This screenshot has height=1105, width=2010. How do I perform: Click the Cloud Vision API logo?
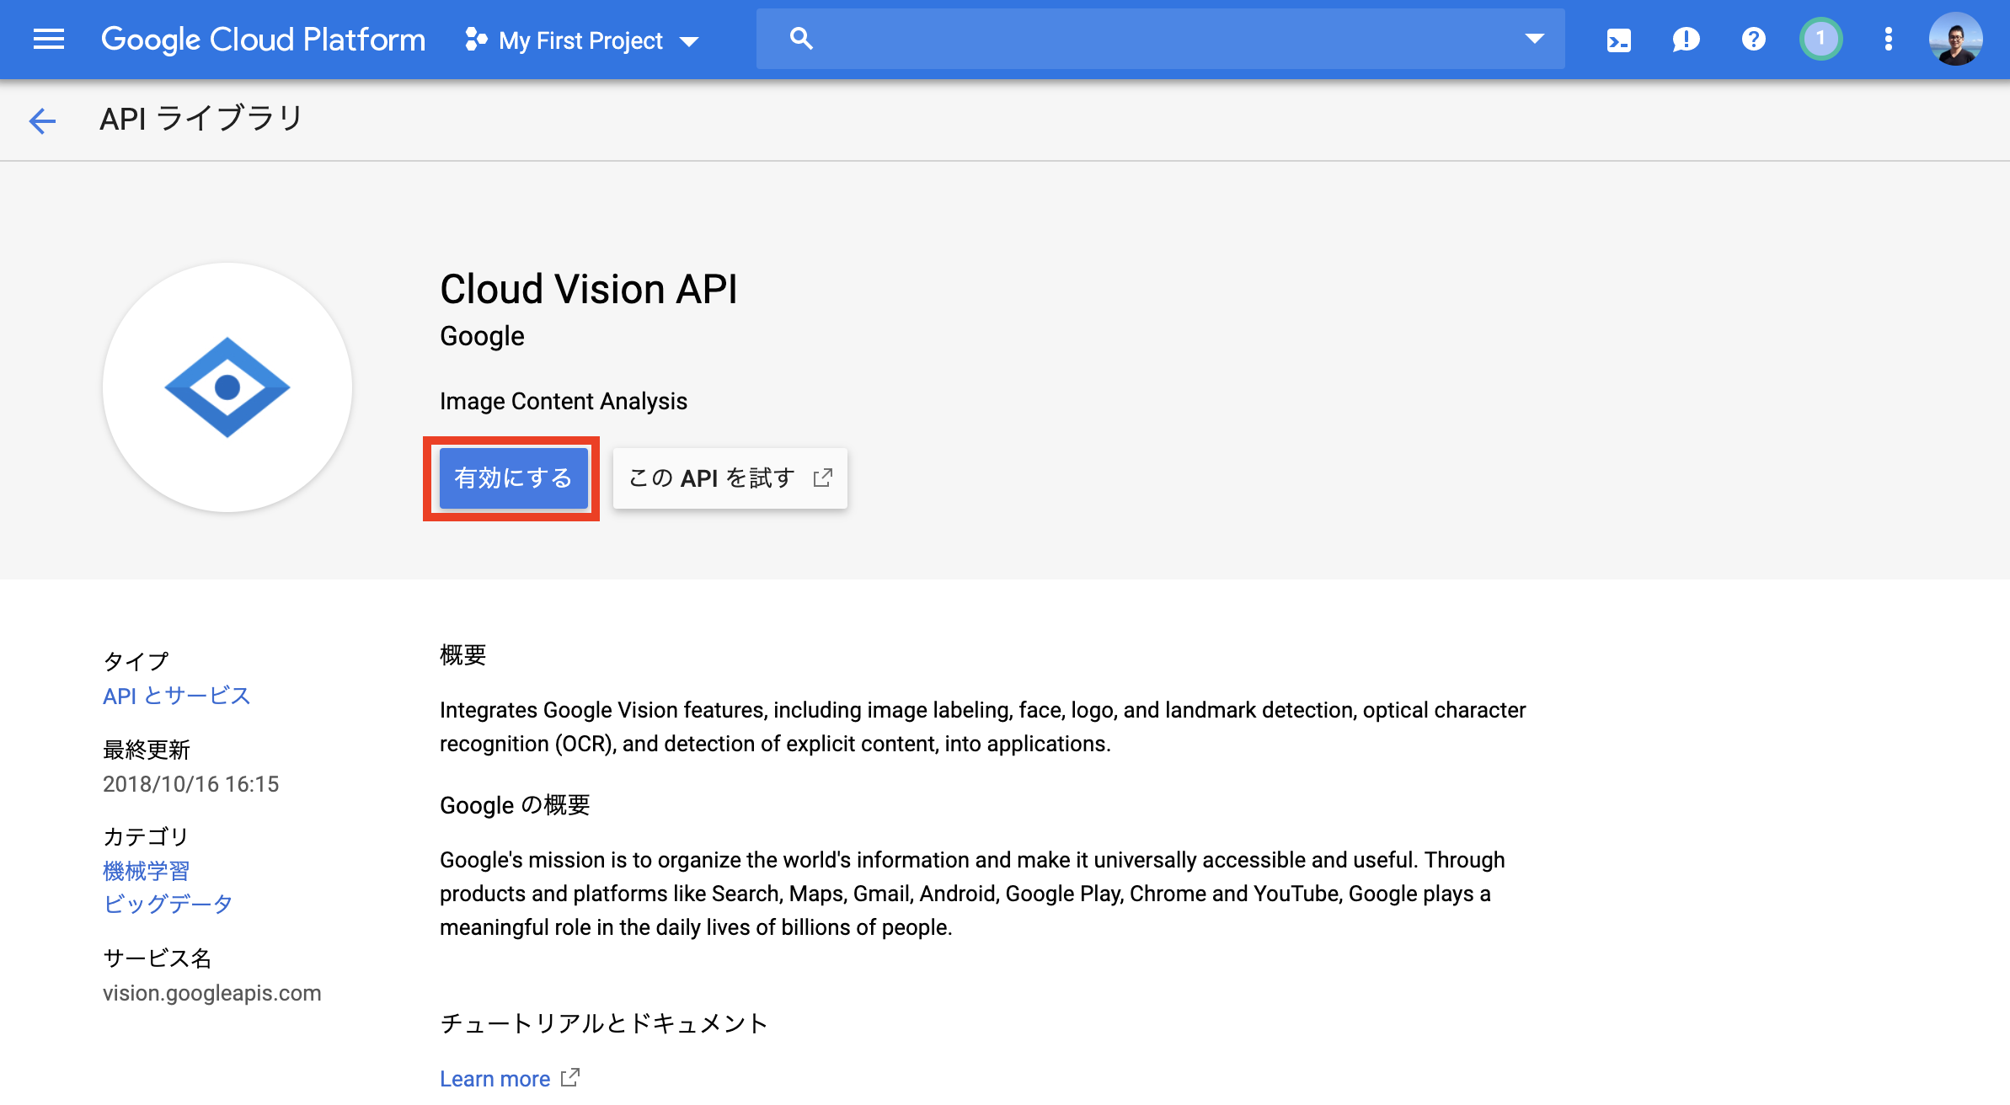coord(227,387)
